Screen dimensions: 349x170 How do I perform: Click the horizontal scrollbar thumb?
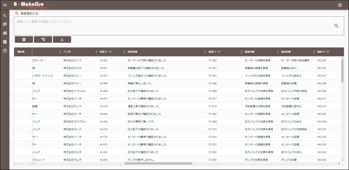click(158, 163)
